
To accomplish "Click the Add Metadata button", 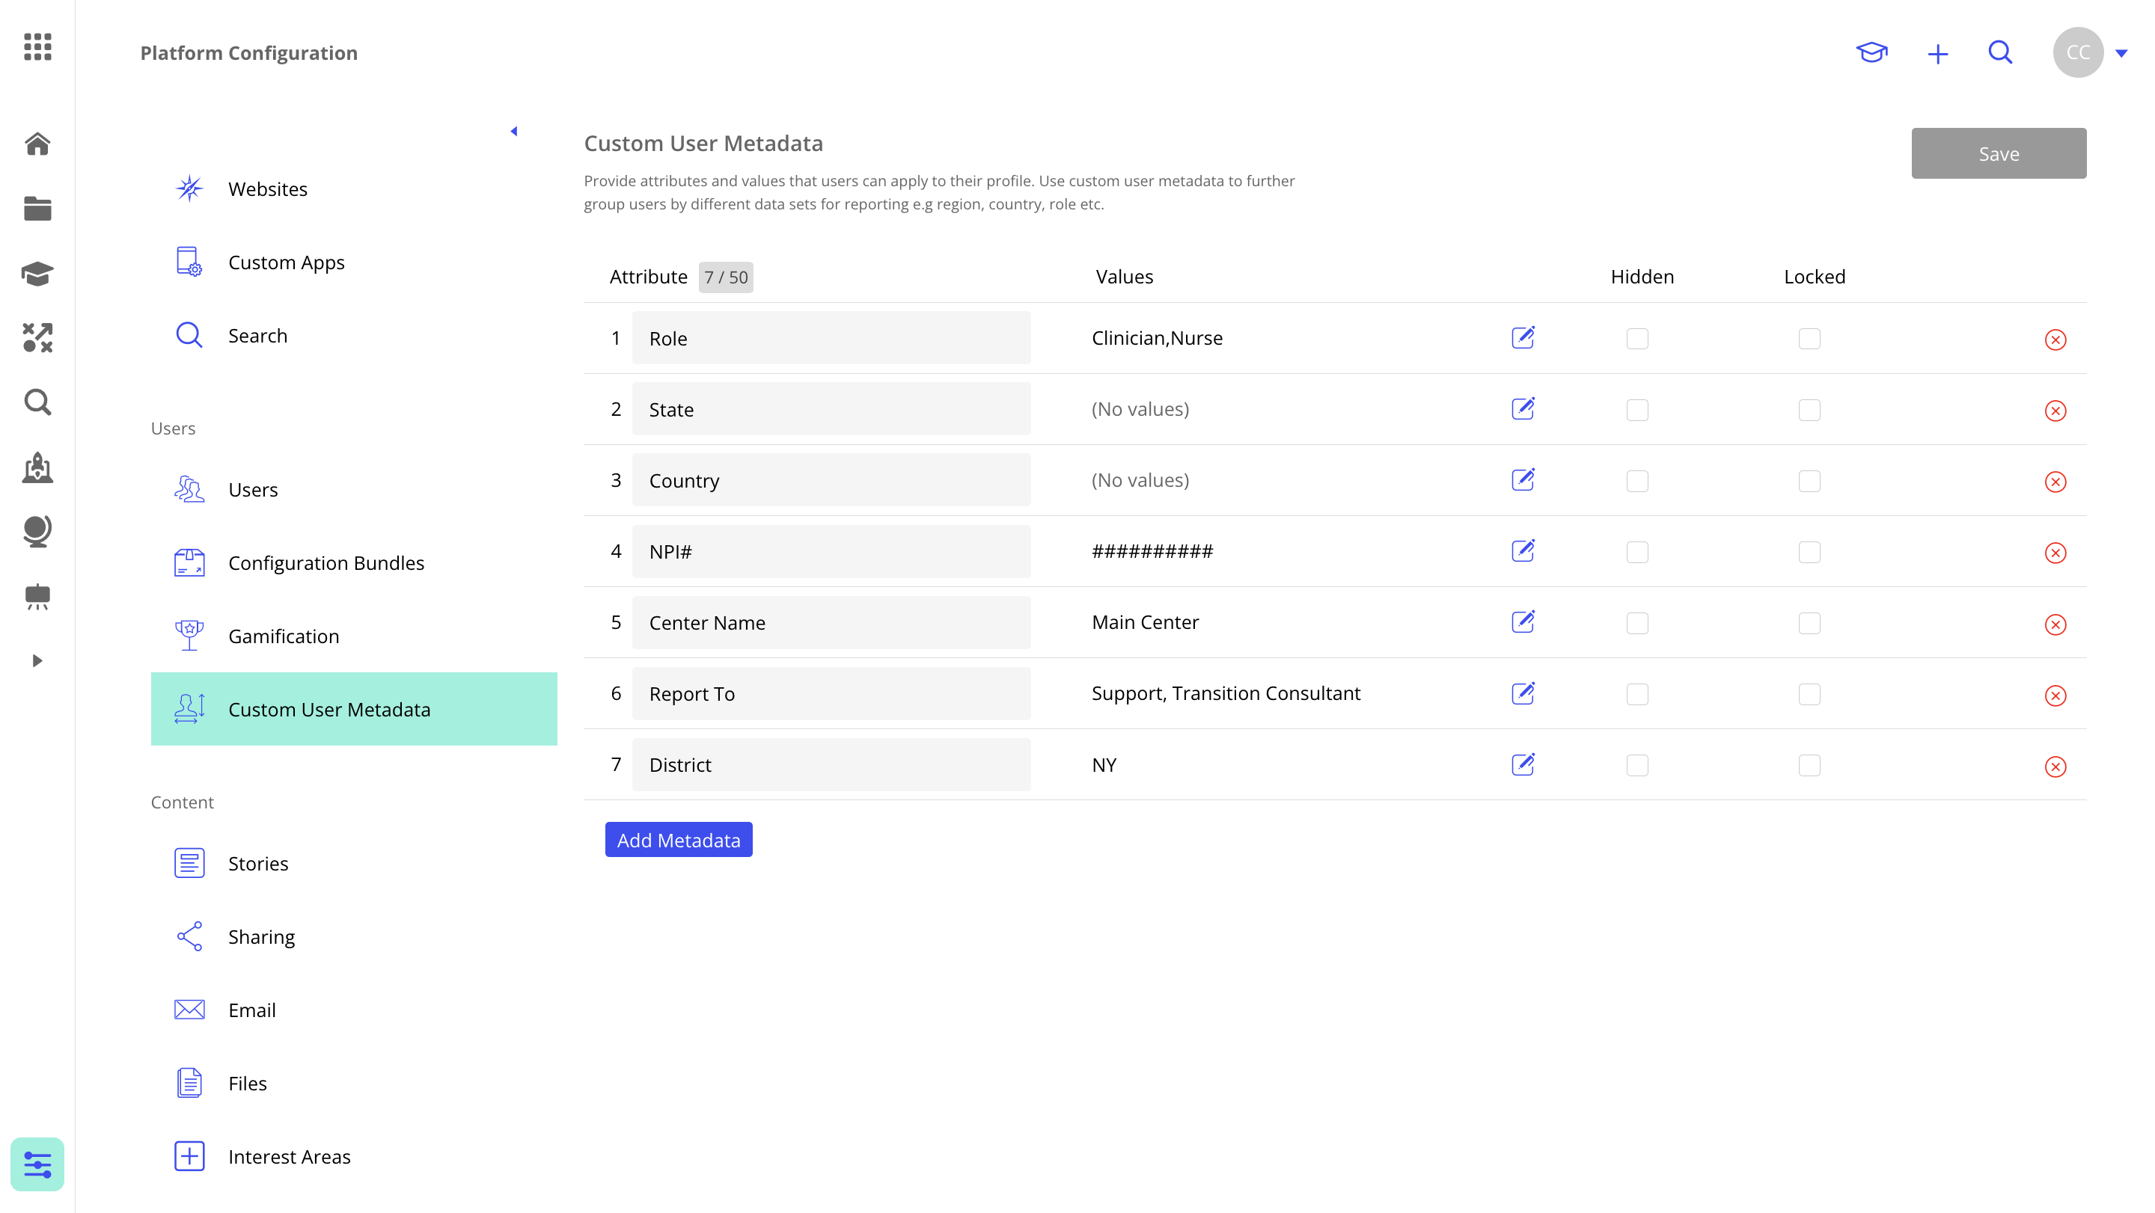I will tap(679, 839).
